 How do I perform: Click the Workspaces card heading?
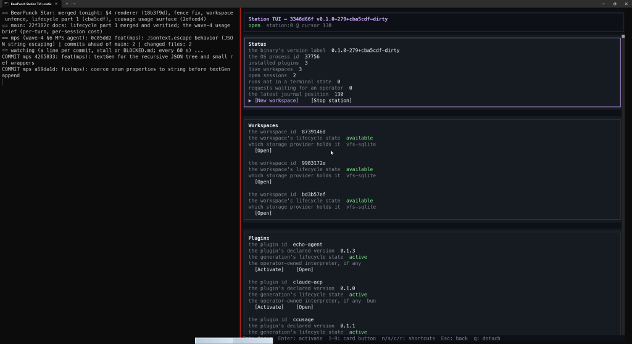(263, 125)
